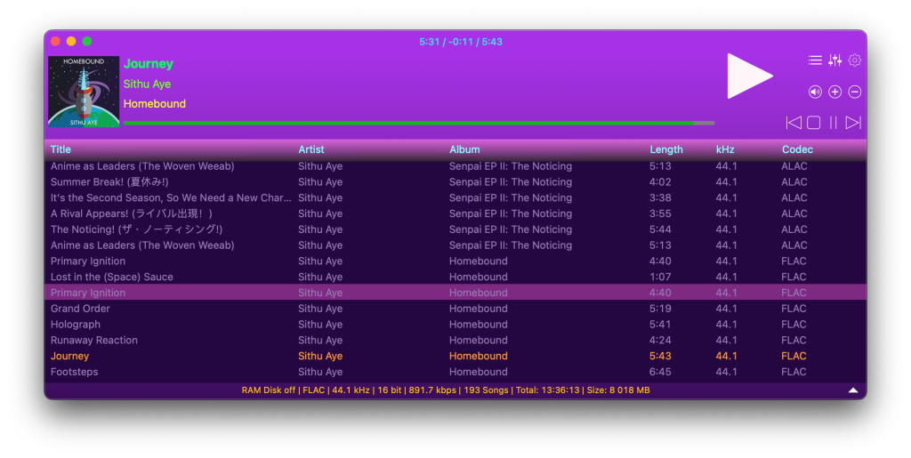911x458 pixels.
Task: Skip to the previous track
Action: pos(794,123)
